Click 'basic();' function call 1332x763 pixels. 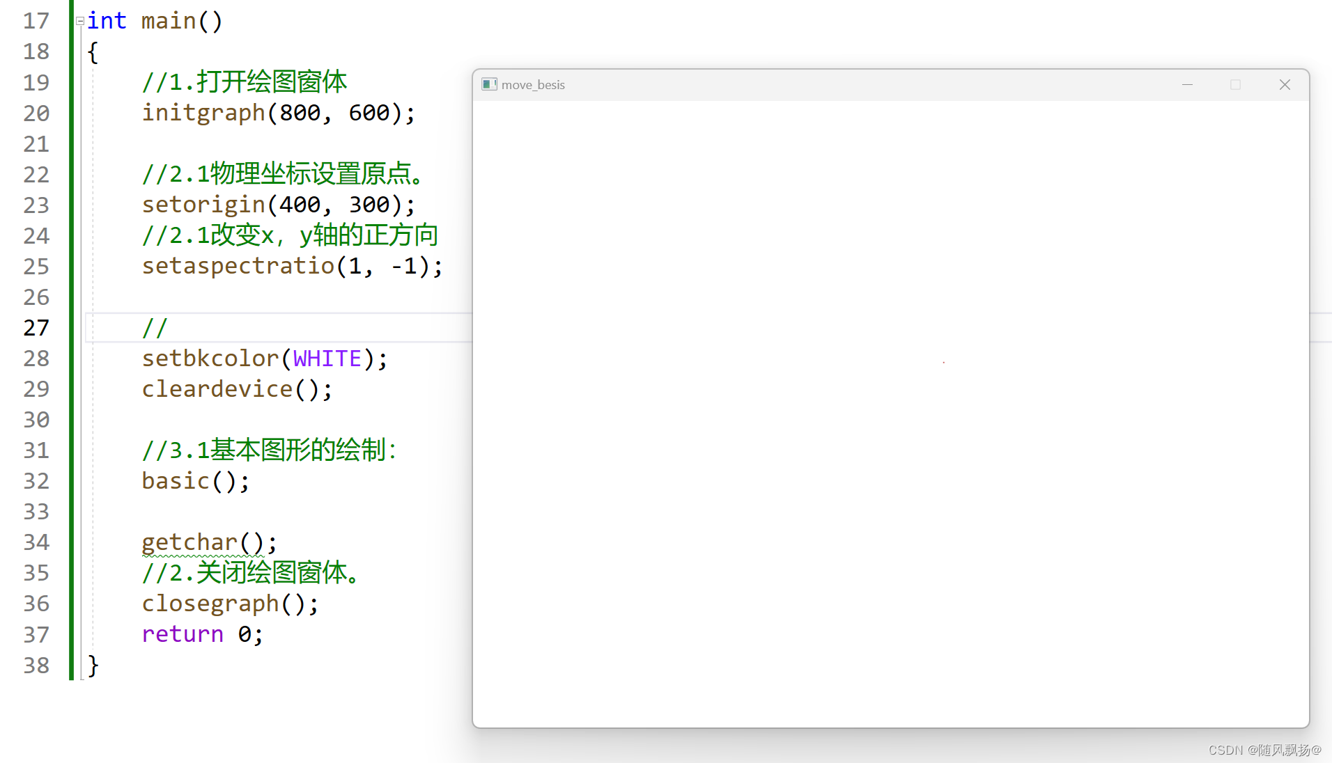[196, 480]
